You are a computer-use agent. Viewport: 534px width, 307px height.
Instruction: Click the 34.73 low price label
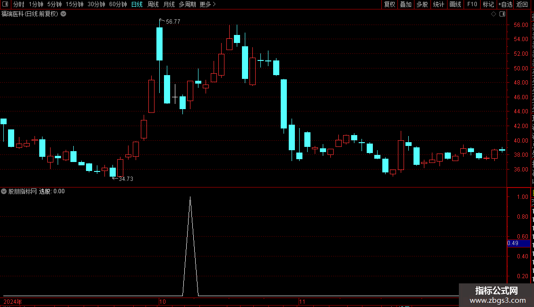click(126, 179)
